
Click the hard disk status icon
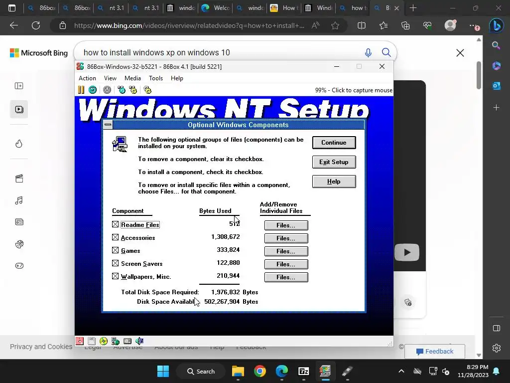127,341
